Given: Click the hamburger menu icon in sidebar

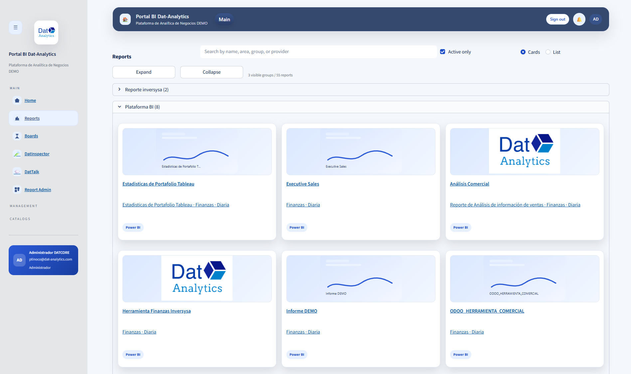Looking at the screenshot, I should (15, 28).
